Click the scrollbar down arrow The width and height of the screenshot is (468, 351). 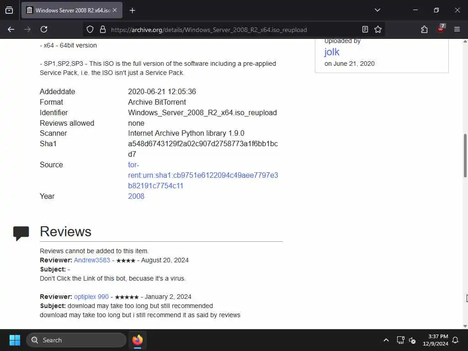pyautogui.click(x=465, y=326)
